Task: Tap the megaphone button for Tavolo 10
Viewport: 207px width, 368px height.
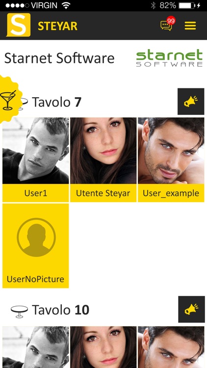Action: [x=191, y=309]
